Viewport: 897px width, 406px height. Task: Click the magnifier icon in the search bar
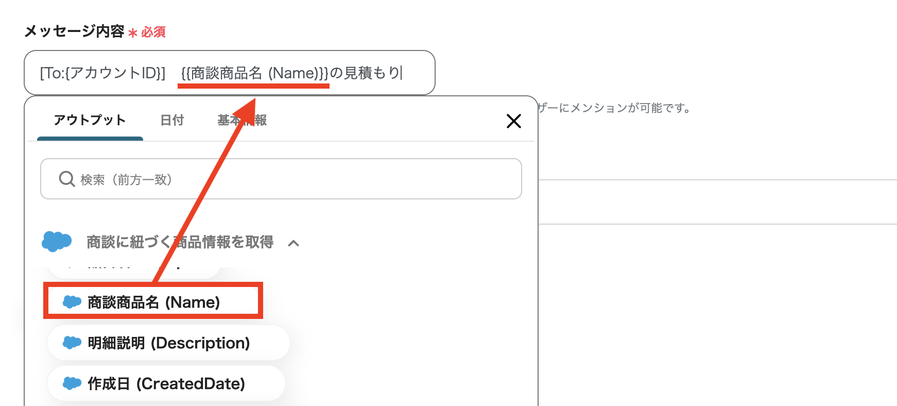(x=66, y=179)
